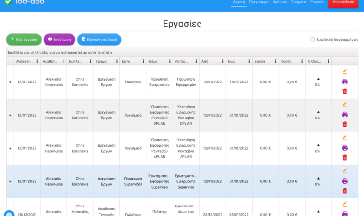Expand the Ραντεβού DPLAN row
364x216 pixels.
[10, 115]
